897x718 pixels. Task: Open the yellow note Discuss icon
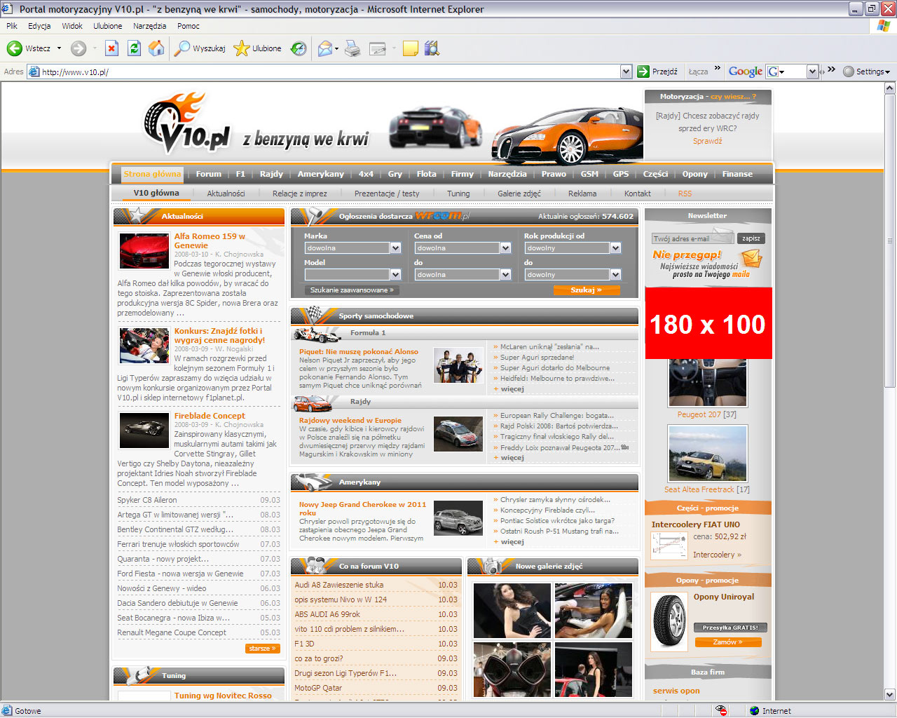pyautogui.click(x=411, y=48)
